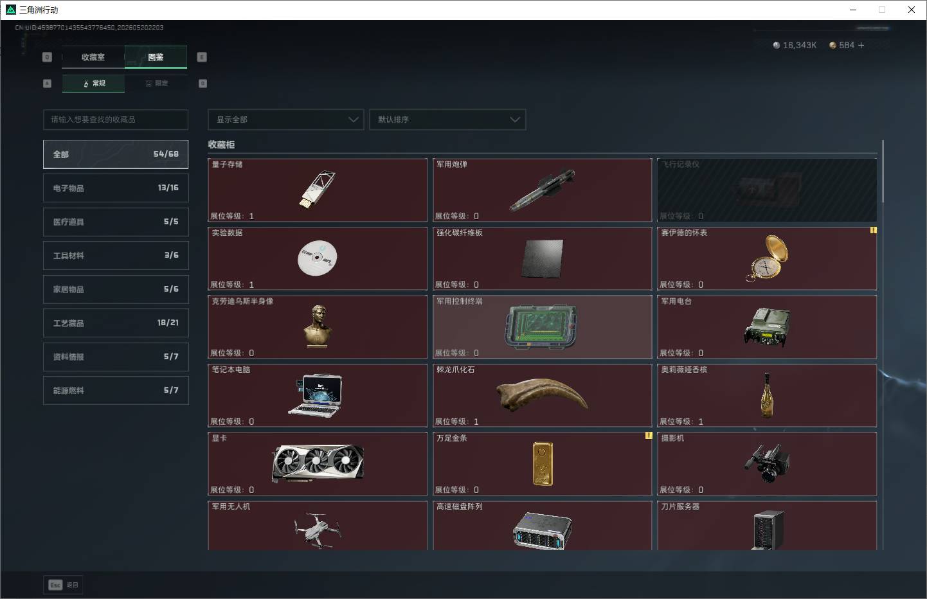
Task: Choose the 医疗道具 category filter
Action: pyautogui.click(x=116, y=222)
